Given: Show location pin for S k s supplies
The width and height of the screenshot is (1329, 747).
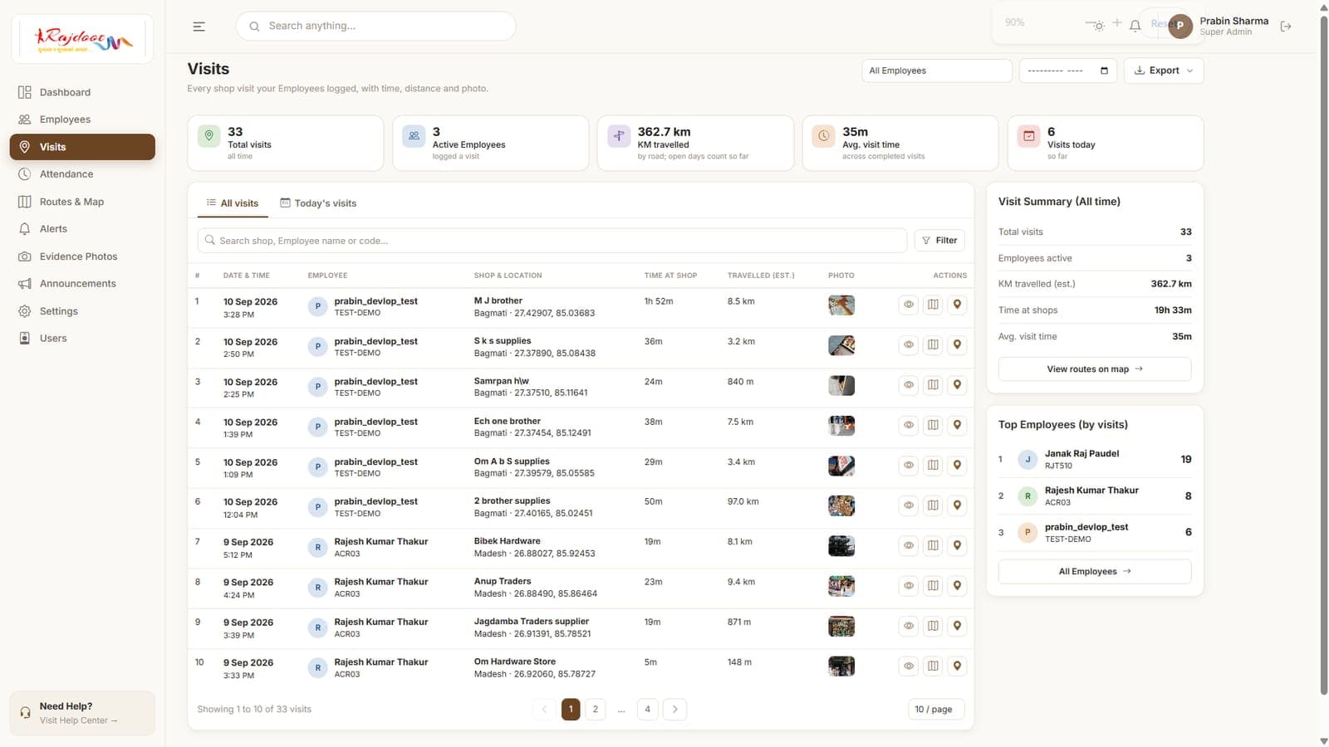Looking at the screenshot, I should click(x=957, y=344).
